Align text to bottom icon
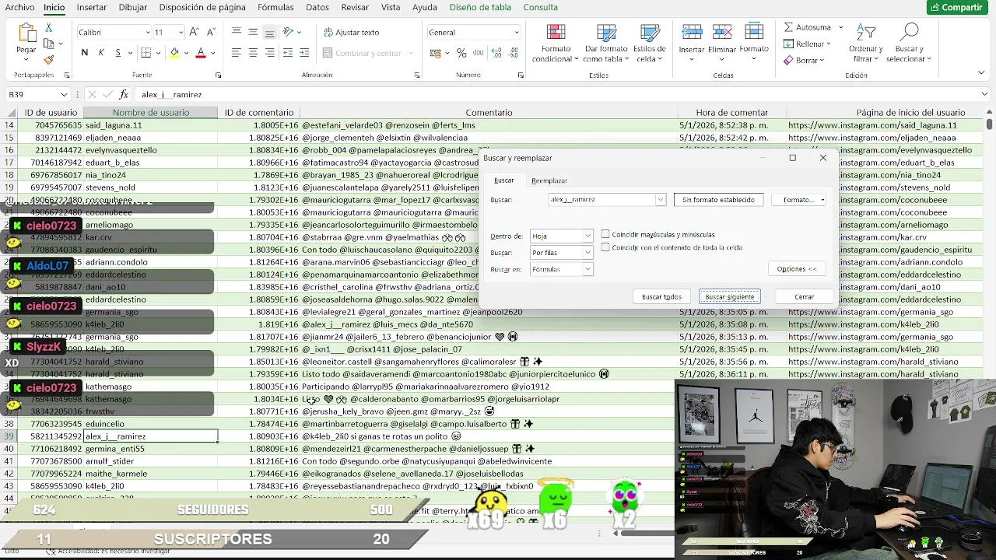Viewport: 996px width, 560px height. tap(269, 32)
